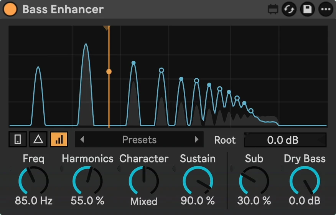Click the Mixed character value
Image resolution: width=336 pixels, height=215 pixels.
(x=144, y=202)
